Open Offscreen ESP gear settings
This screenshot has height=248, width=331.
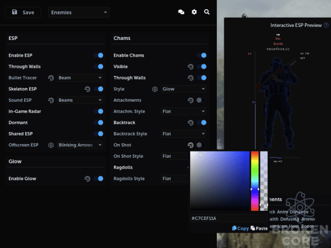(51, 145)
